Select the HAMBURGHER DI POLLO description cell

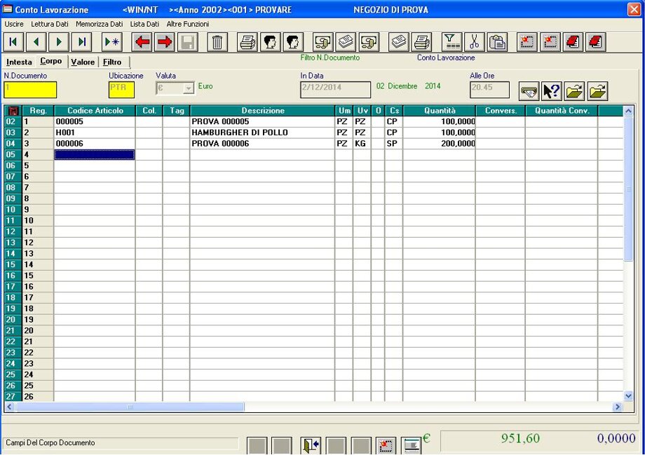coord(262,133)
